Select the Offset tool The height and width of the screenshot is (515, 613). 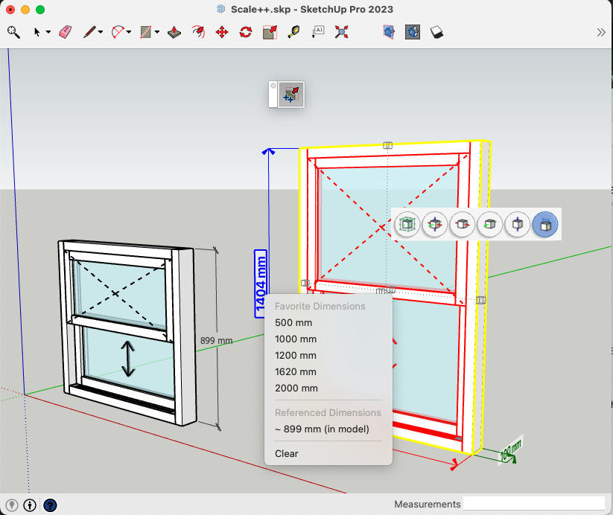click(x=197, y=32)
